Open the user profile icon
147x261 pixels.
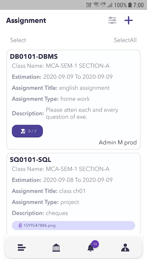pos(125,248)
